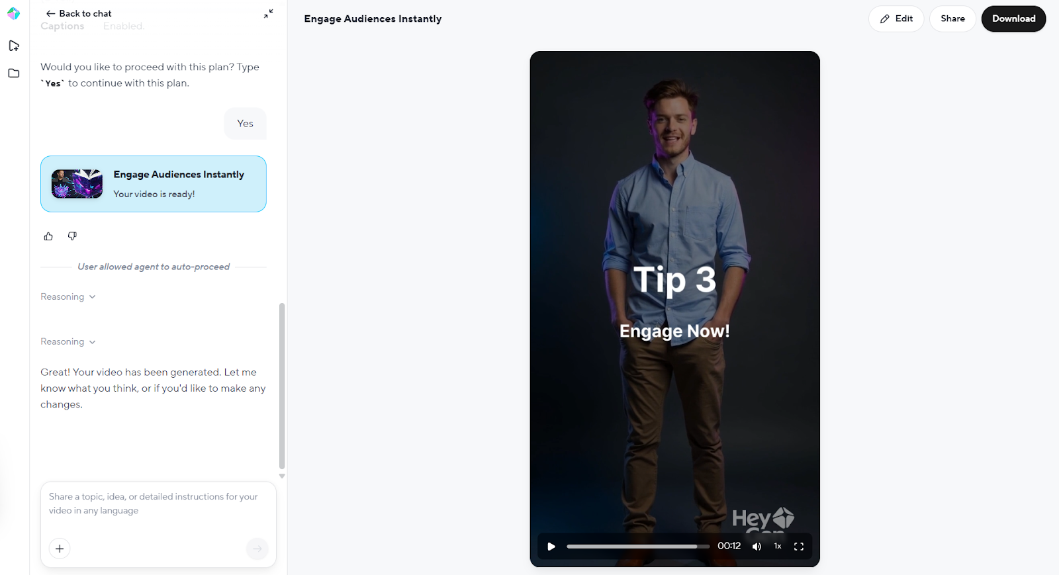Give thumbs down to the response
This screenshot has width=1059, height=575.
72,236
